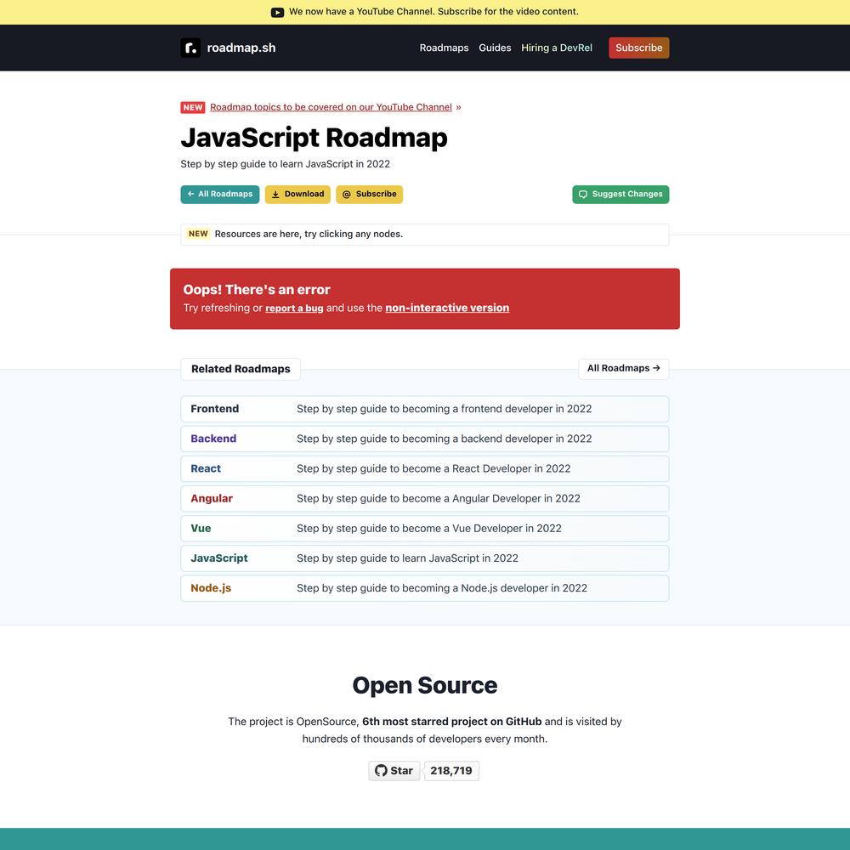Click the Node.js developer in 2022 description
The width and height of the screenshot is (850, 850).
point(442,588)
